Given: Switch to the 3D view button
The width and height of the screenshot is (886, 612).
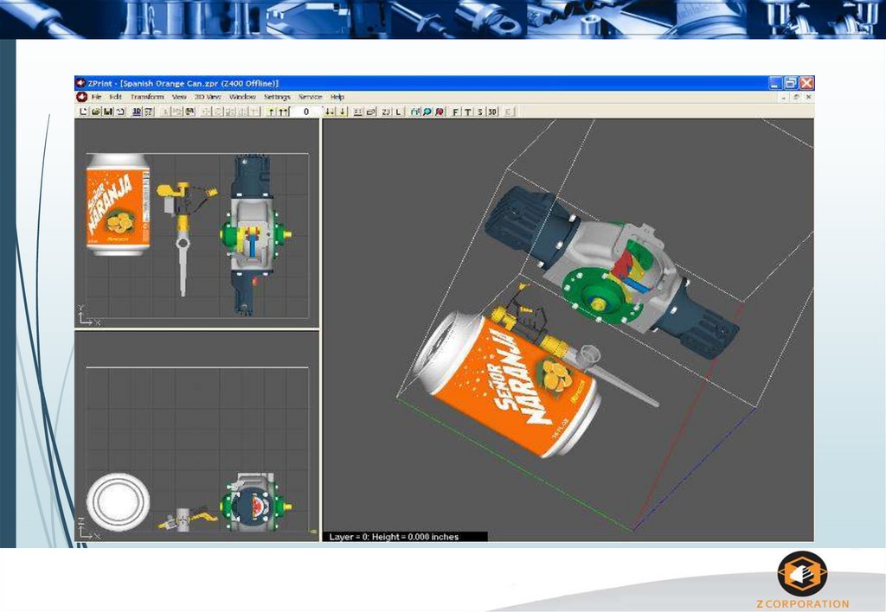Looking at the screenshot, I should 492,112.
